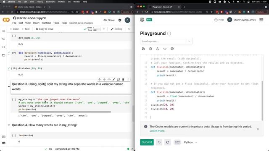This screenshot has height=151, width=269.
Task: Click the OpenAI logo
Action: pyautogui.click(x=142, y=20)
